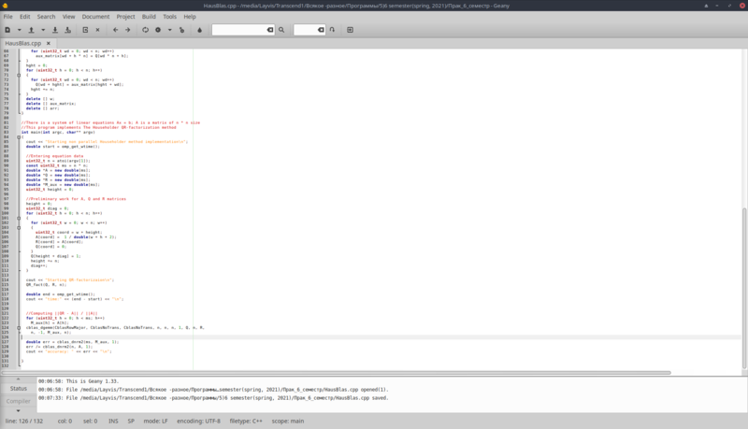The image size is (748, 429).
Task: Click the goto line number field
Action: point(306,30)
